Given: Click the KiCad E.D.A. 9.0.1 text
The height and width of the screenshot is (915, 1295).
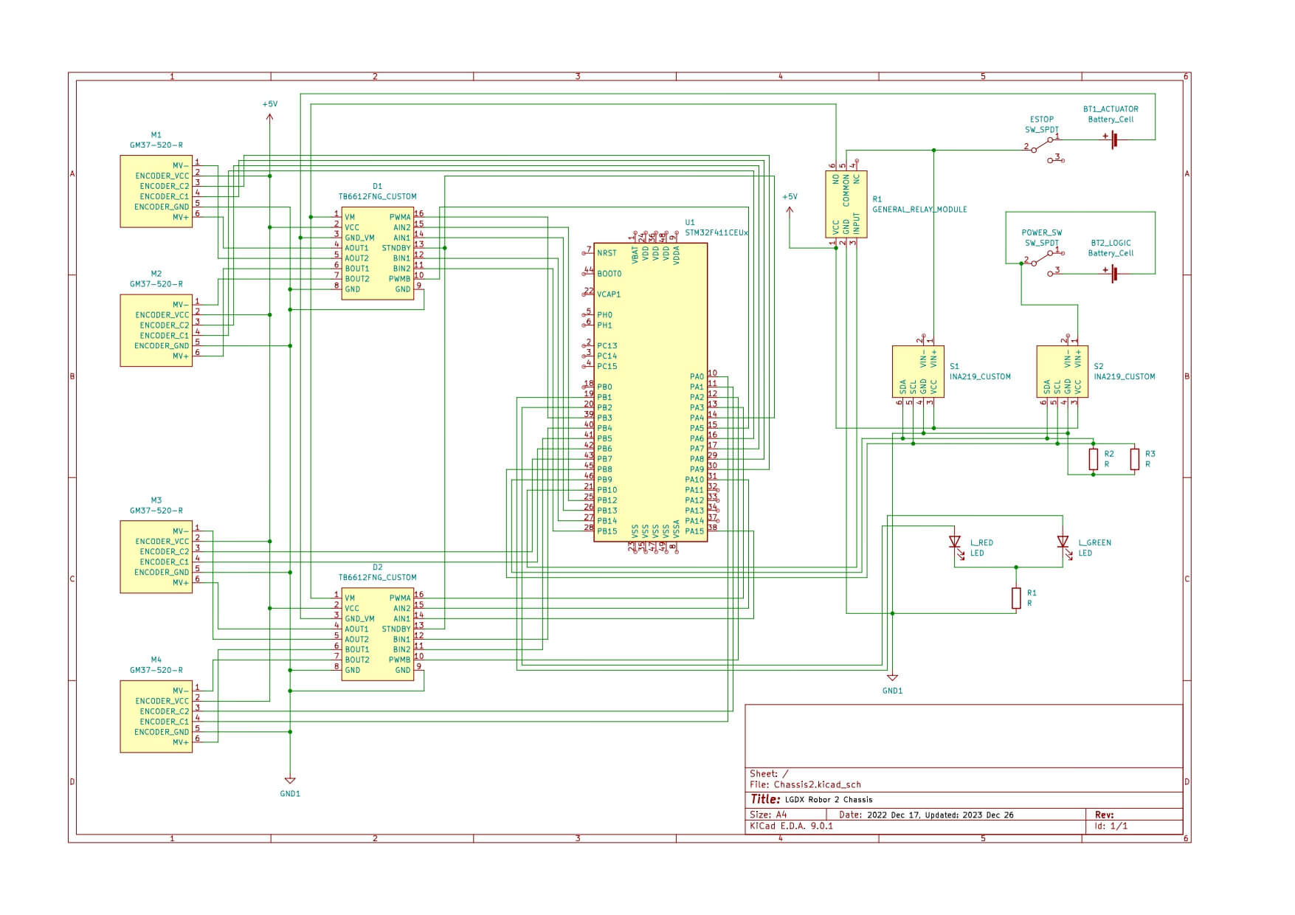Looking at the screenshot, I should 791,826.
